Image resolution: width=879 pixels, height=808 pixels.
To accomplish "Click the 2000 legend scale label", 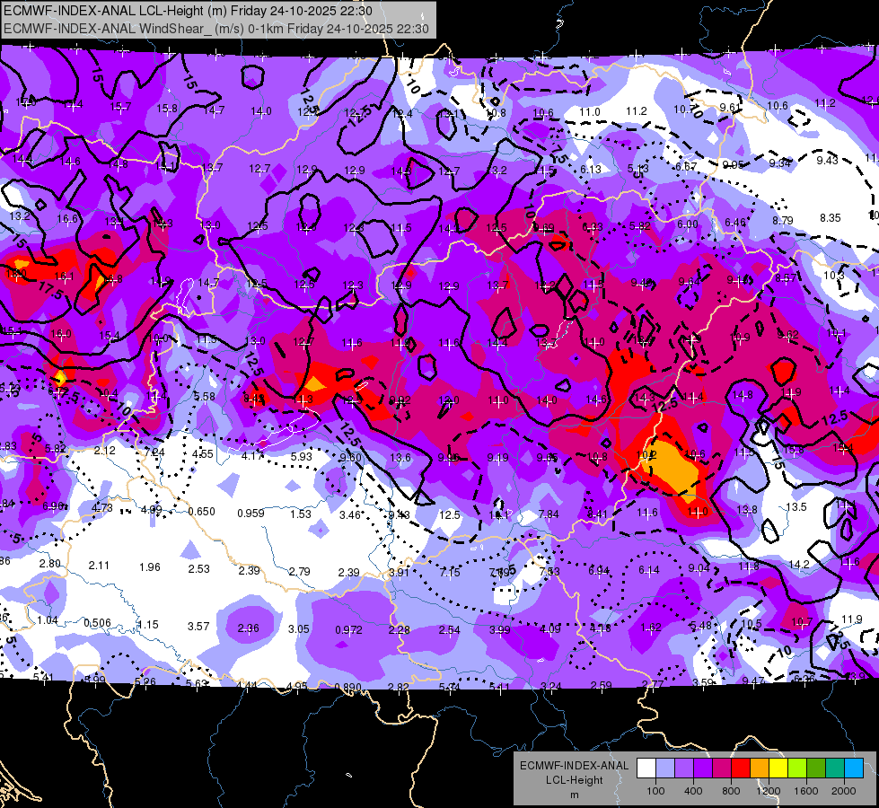I will 844,791.
